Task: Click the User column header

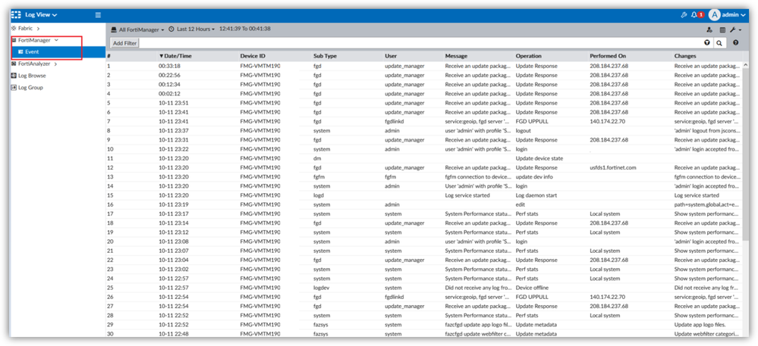Action: point(391,56)
